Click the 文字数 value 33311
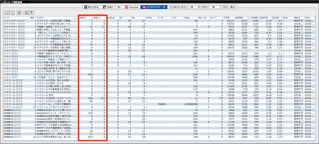Image resolution: width=319 pixels, height=144 pixels. [x=231, y=21]
